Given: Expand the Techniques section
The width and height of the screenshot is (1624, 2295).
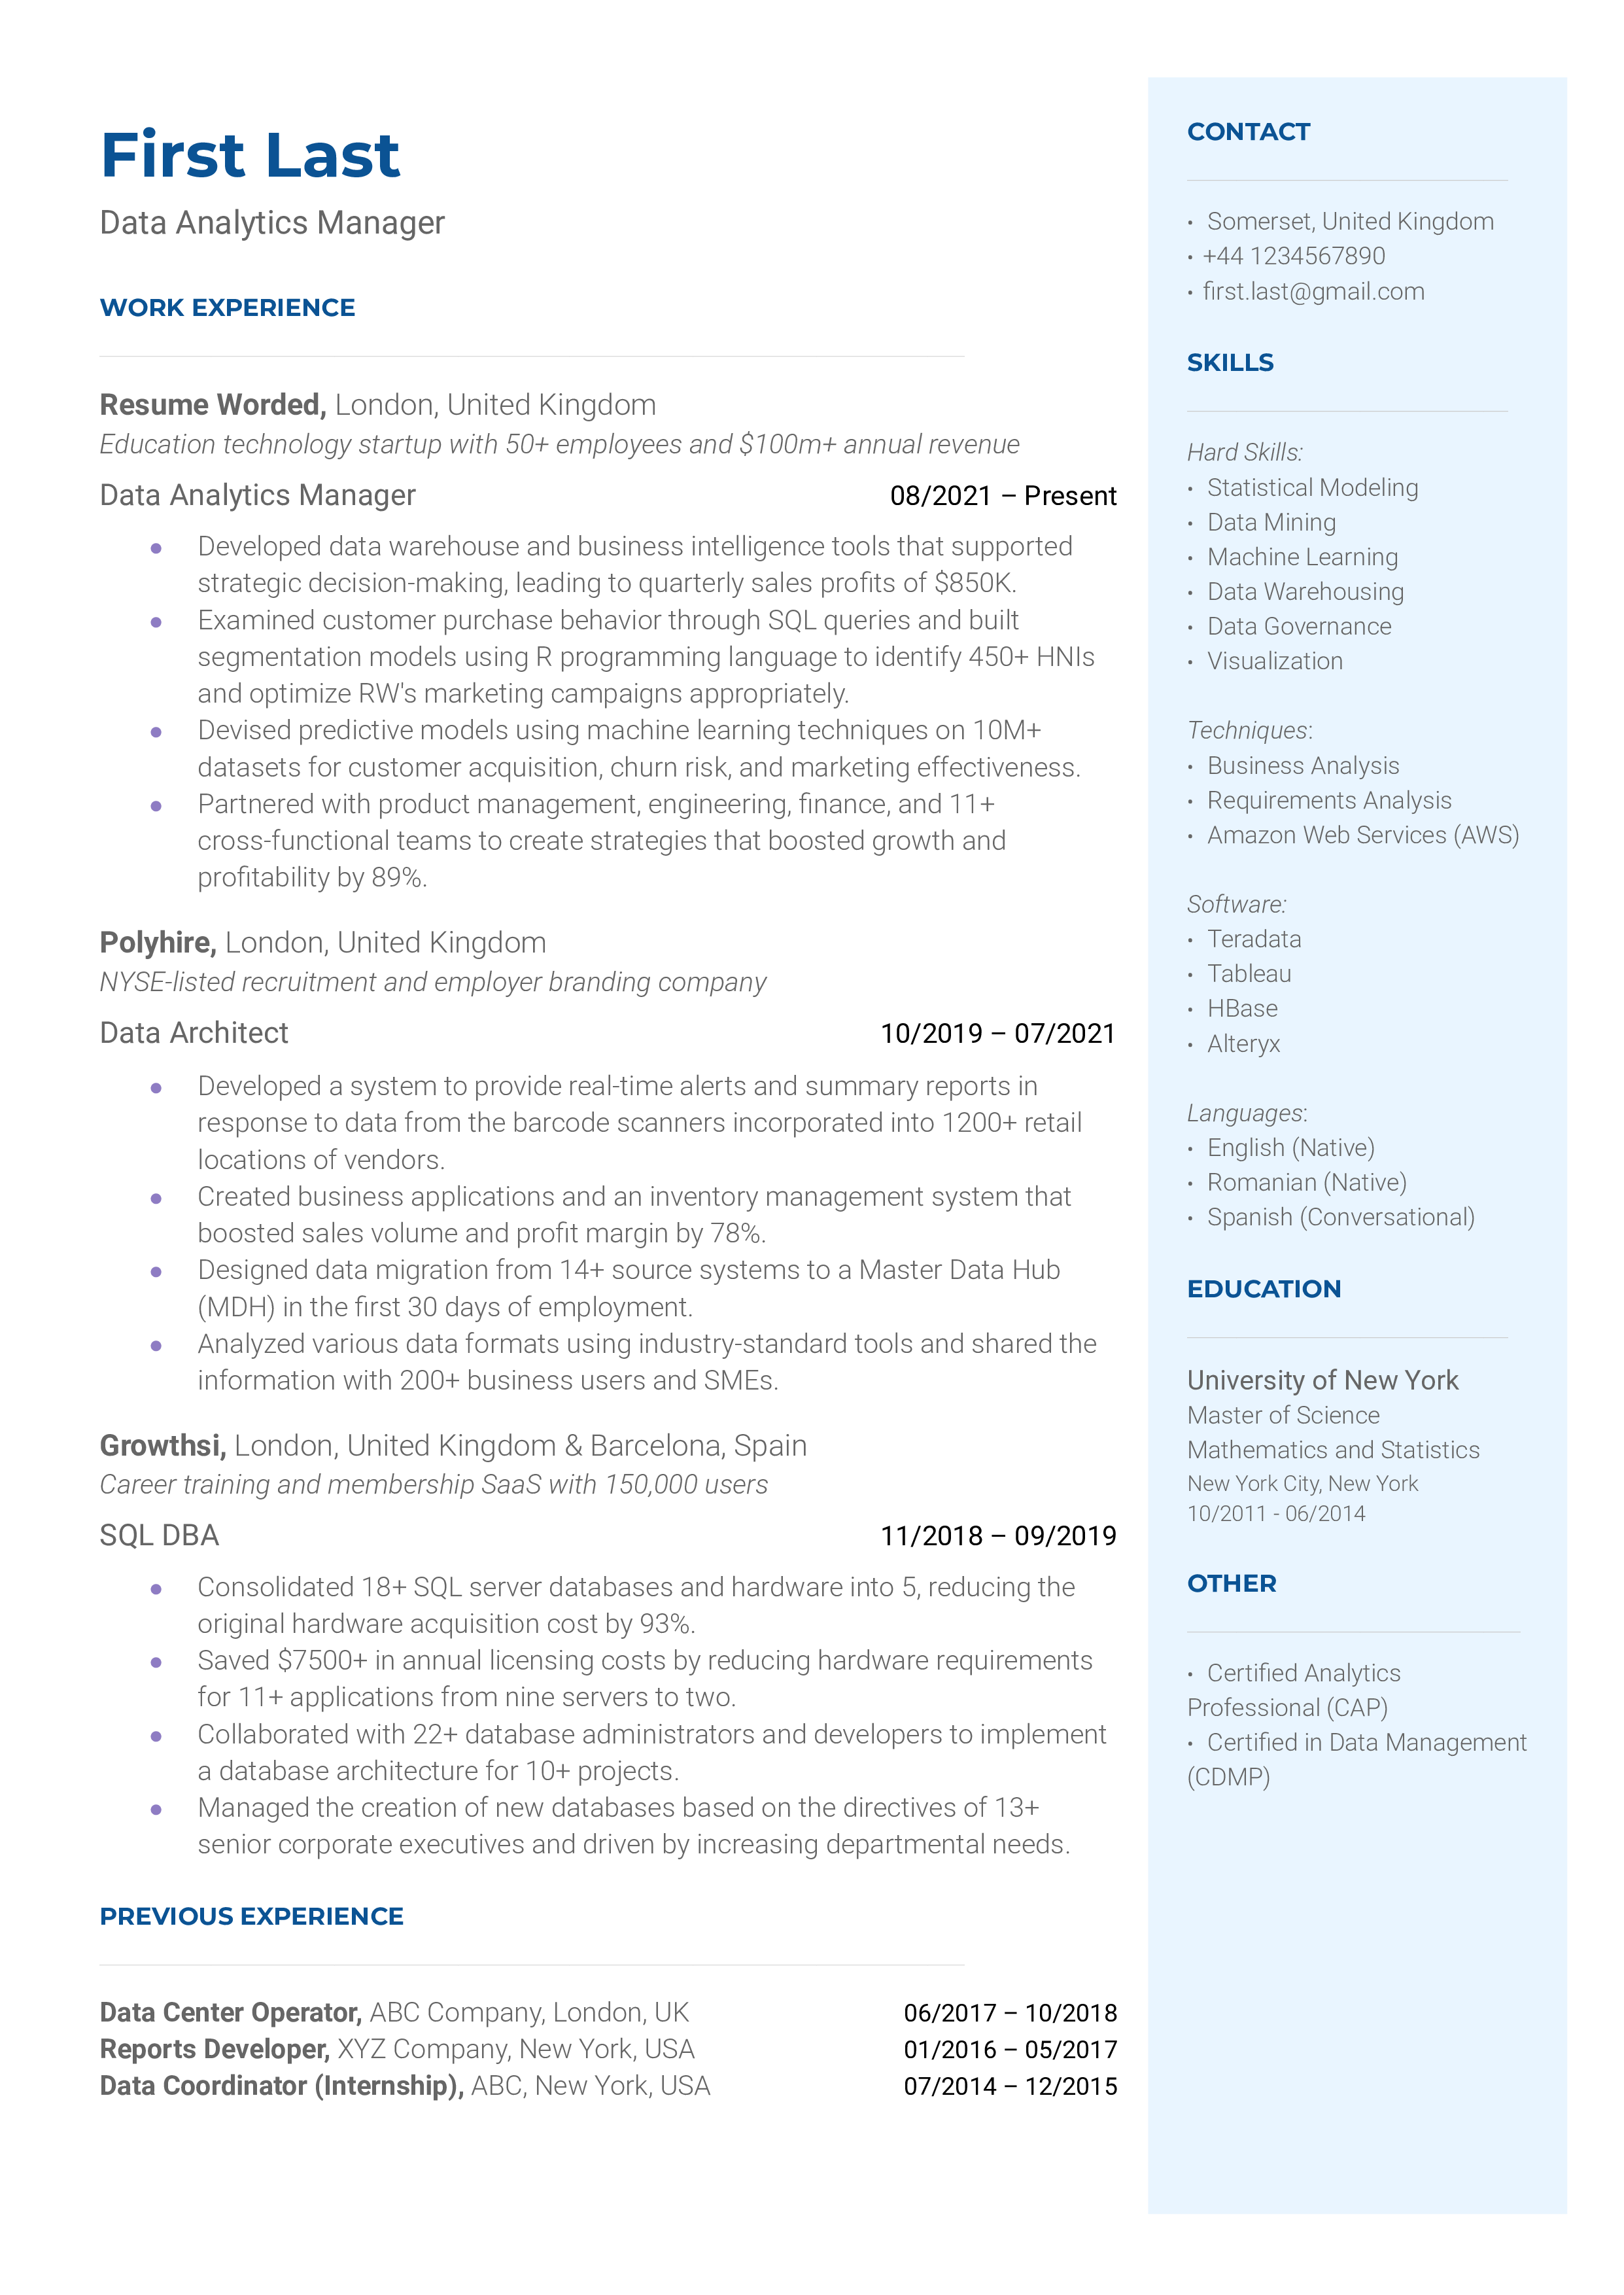Looking at the screenshot, I should pyautogui.click(x=1250, y=731).
